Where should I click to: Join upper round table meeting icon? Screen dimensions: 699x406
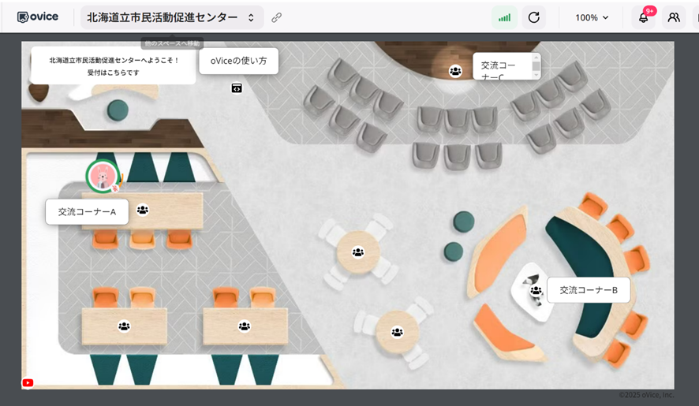click(x=358, y=252)
